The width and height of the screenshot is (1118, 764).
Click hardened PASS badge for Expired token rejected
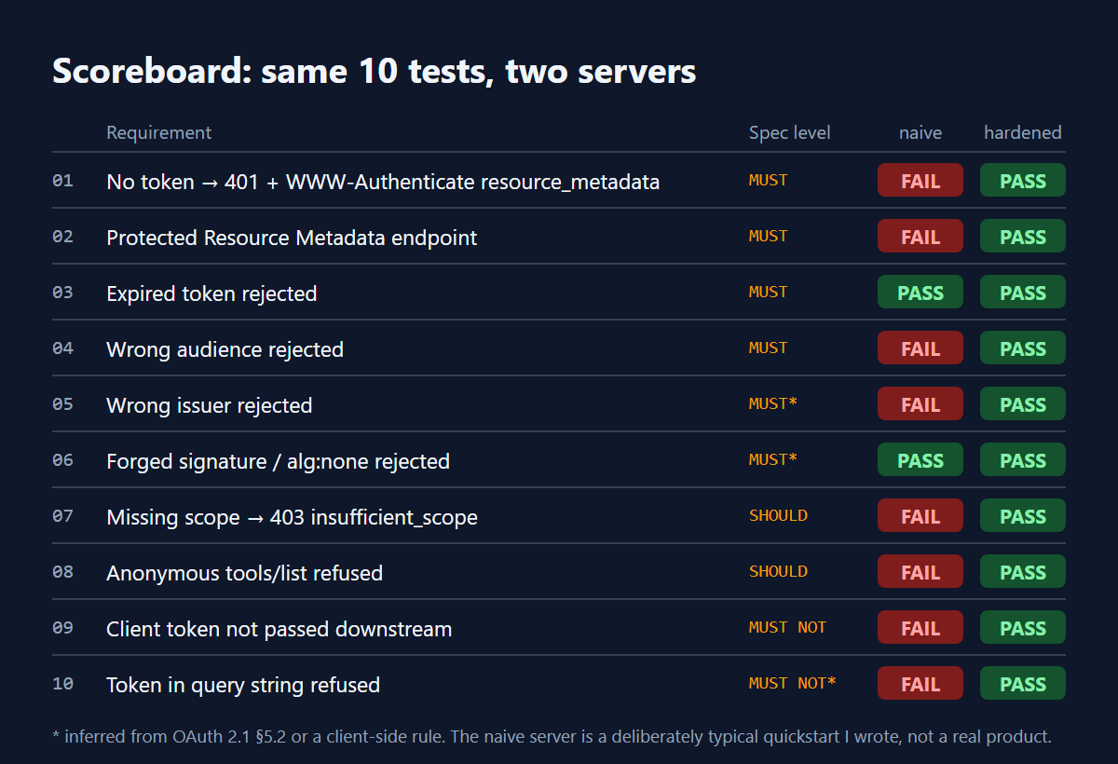point(1022,293)
